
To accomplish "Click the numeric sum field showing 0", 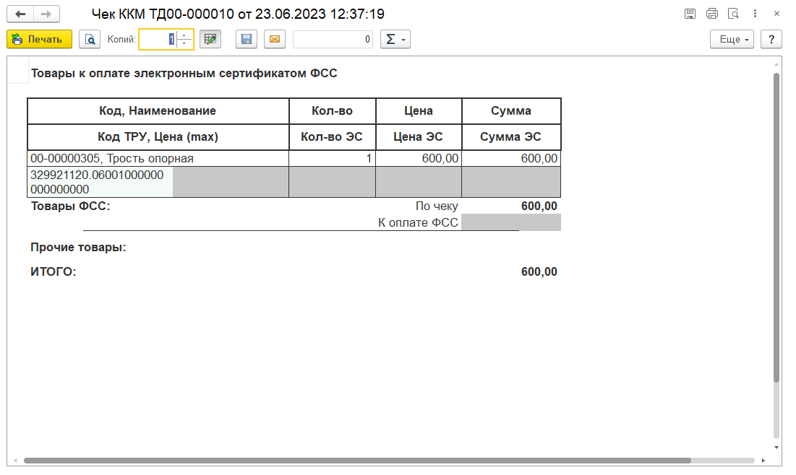I will point(333,39).
